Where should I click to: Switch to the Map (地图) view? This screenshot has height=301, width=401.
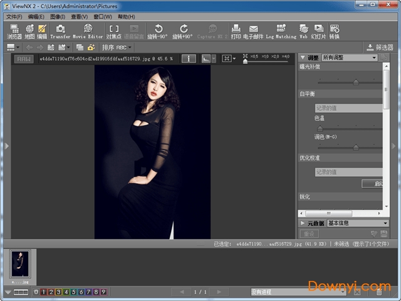tap(29, 31)
